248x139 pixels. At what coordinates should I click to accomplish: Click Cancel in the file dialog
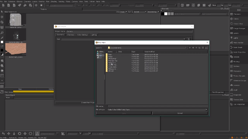tap(180, 113)
